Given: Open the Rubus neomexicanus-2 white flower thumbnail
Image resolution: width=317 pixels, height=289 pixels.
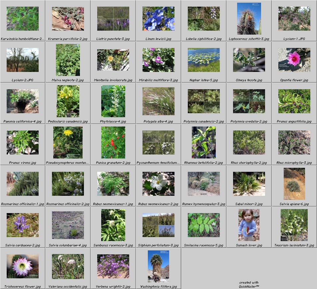Looking at the screenshot, I should [x=158, y=184].
